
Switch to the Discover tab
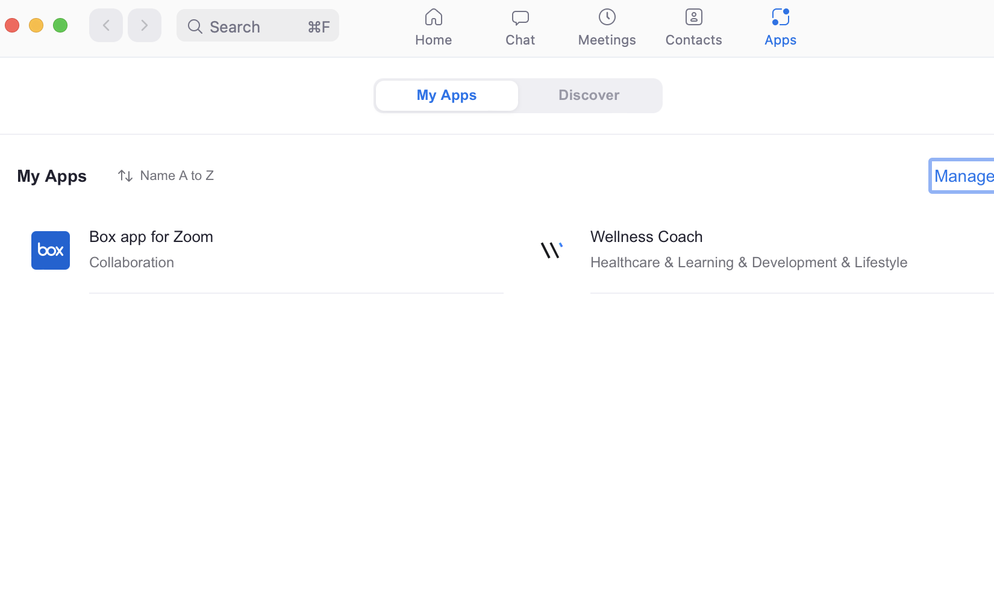coord(589,96)
